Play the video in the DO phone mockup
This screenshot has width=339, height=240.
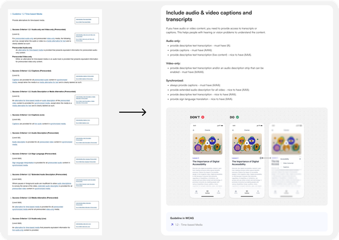(247, 143)
